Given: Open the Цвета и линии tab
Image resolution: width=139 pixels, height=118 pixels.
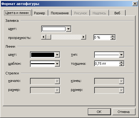Looking at the screenshot, I should [x=17, y=13].
